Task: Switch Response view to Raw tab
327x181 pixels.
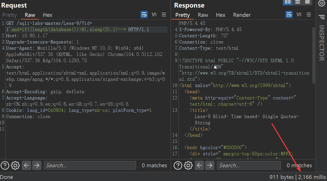Action: [203, 15]
